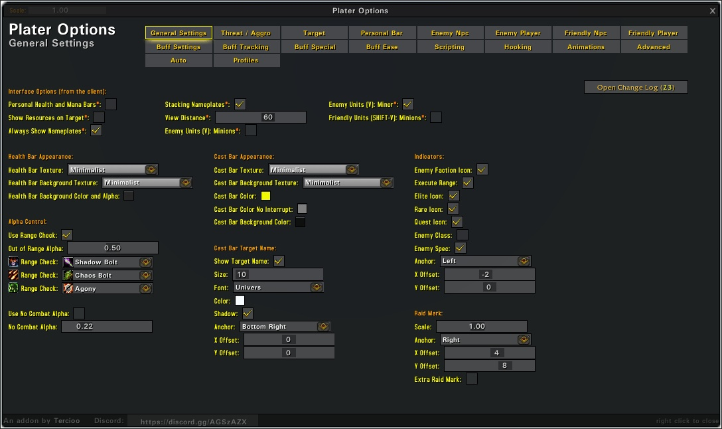Enable the Enemy Class indicator checkbox

(x=463, y=235)
